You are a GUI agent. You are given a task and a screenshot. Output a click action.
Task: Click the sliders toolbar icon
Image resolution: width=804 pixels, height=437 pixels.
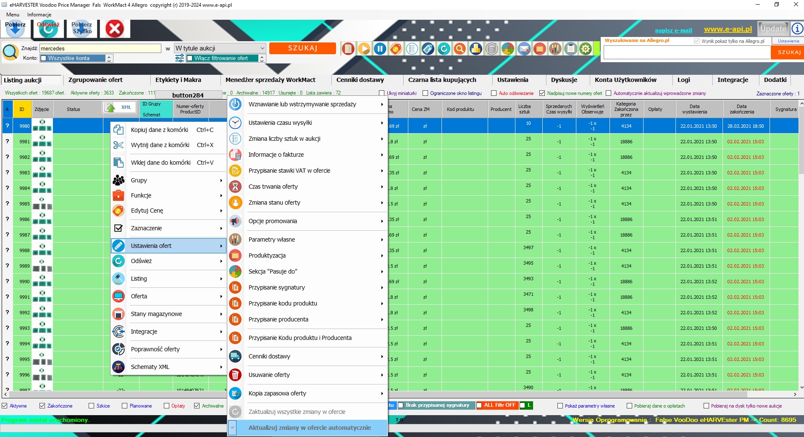click(555, 49)
